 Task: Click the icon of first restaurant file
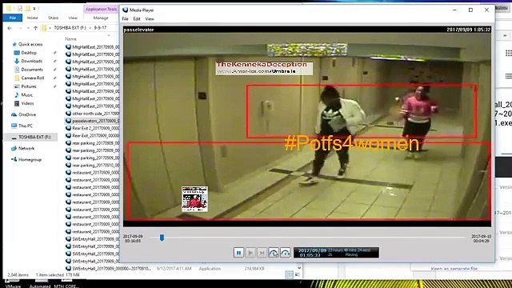(x=68, y=173)
